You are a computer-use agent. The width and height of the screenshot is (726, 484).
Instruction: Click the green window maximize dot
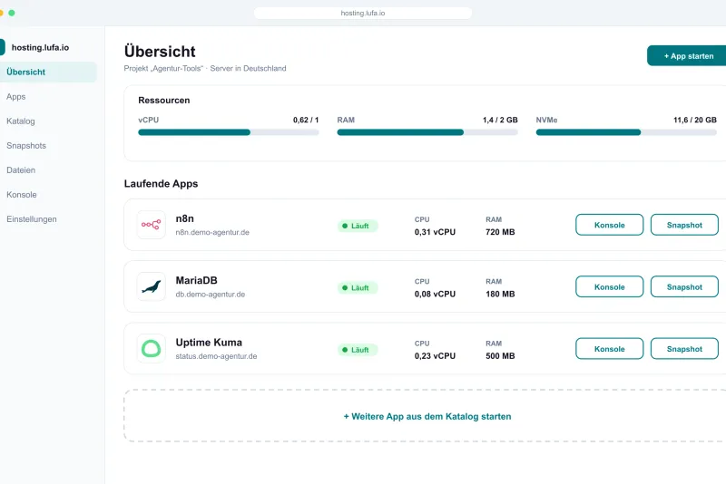(x=12, y=13)
